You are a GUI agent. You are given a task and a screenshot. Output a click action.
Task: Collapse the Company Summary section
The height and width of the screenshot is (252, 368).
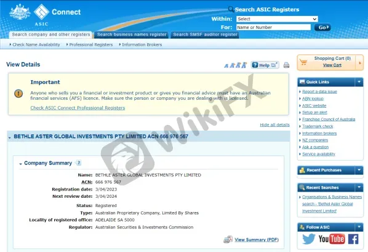[21, 164]
